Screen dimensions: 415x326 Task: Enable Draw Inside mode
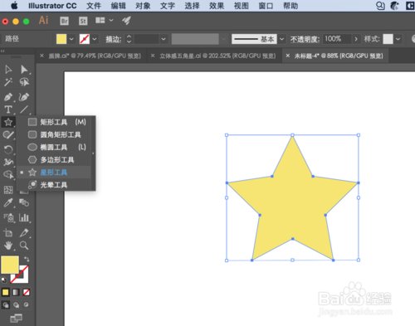26,304
